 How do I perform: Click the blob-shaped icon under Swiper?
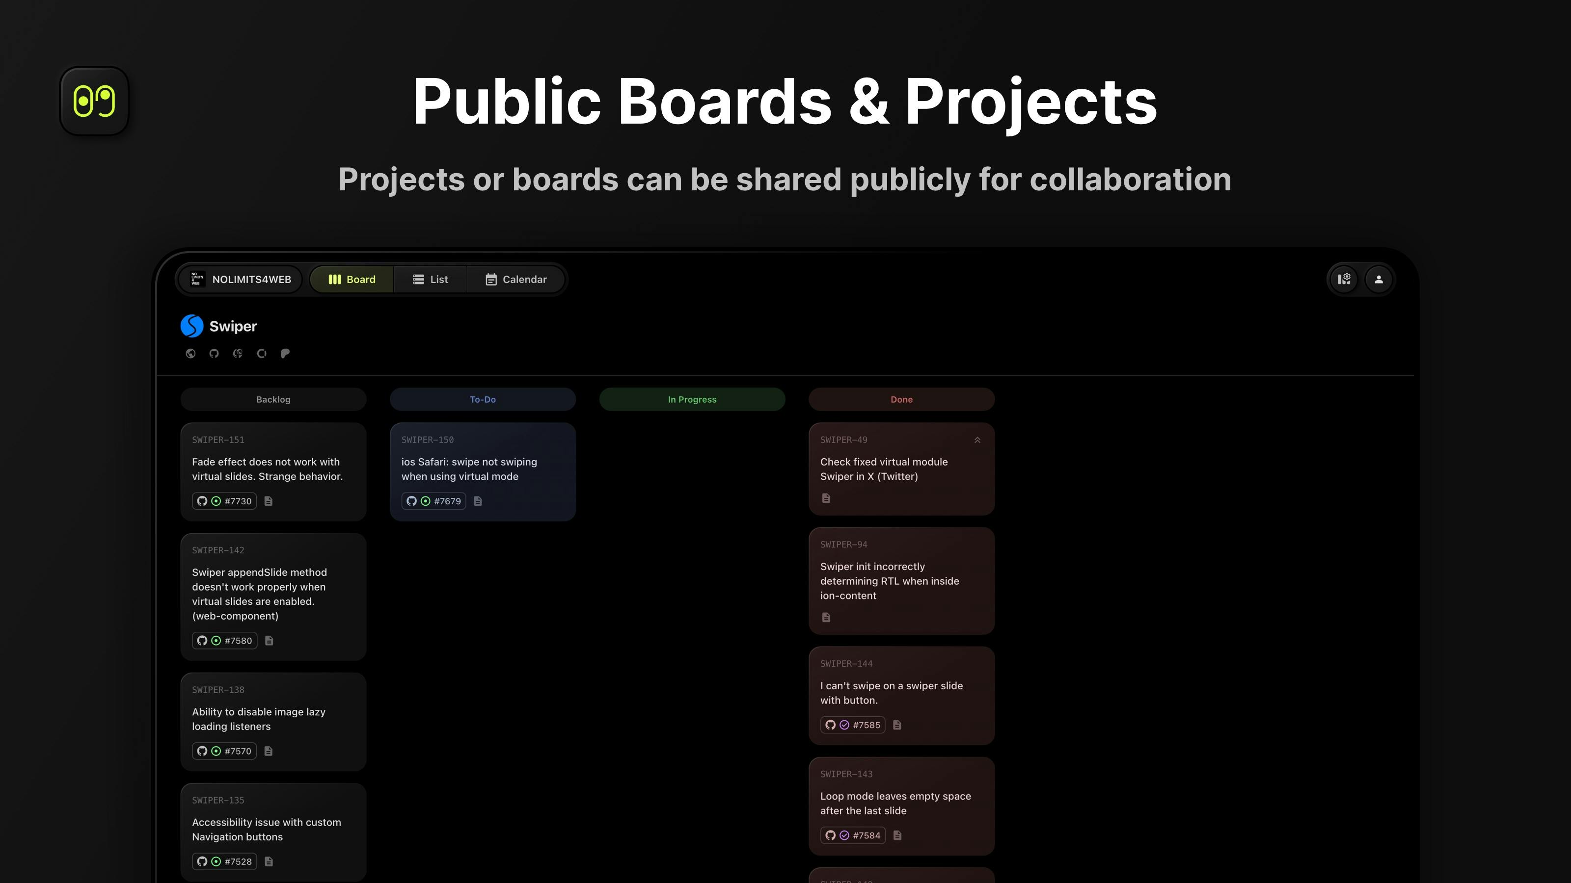click(x=285, y=353)
